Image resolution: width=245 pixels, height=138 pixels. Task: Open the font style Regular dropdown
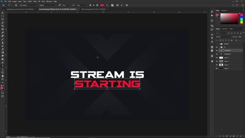[x=47, y=5]
